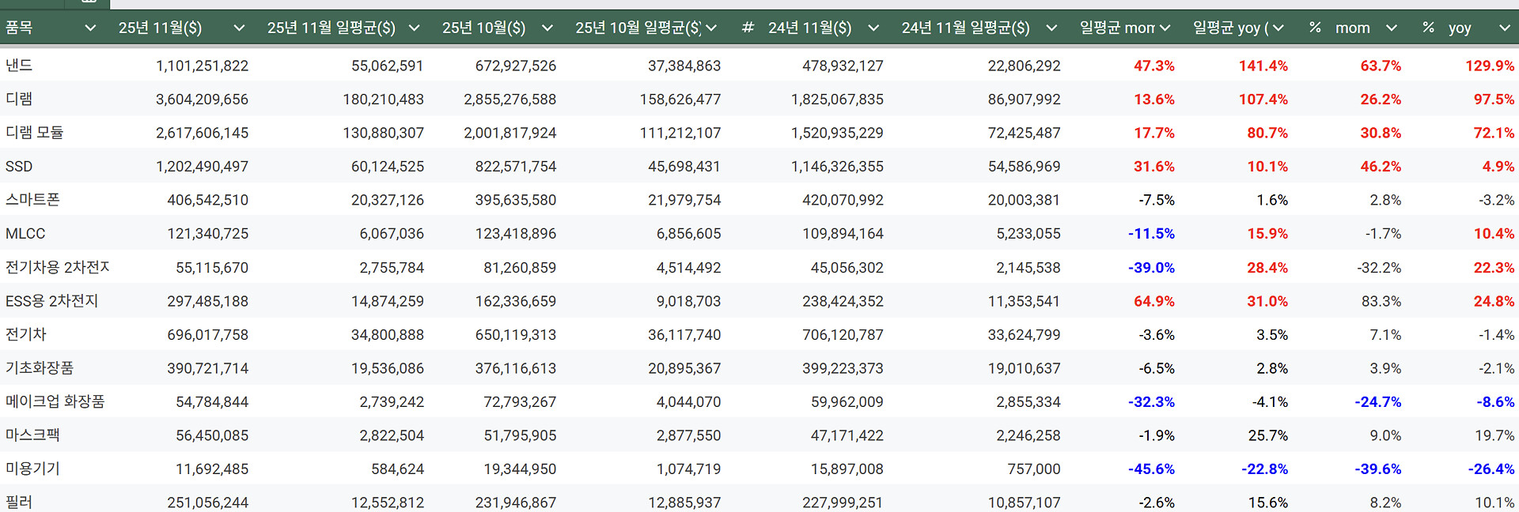Select the 25년 10월($) header label
The height and width of the screenshot is (512, 1519).
coord(483,28)
